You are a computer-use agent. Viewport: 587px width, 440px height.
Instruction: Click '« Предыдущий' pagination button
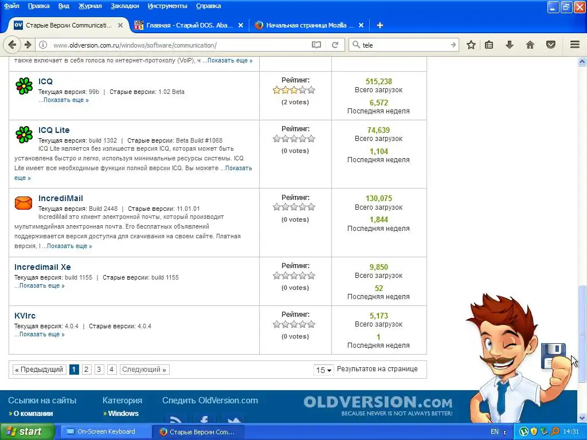coord(40,370)
